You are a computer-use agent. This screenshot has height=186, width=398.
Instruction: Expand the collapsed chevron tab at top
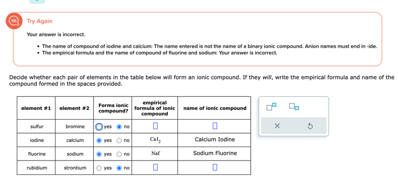click(x=37, y=1)
